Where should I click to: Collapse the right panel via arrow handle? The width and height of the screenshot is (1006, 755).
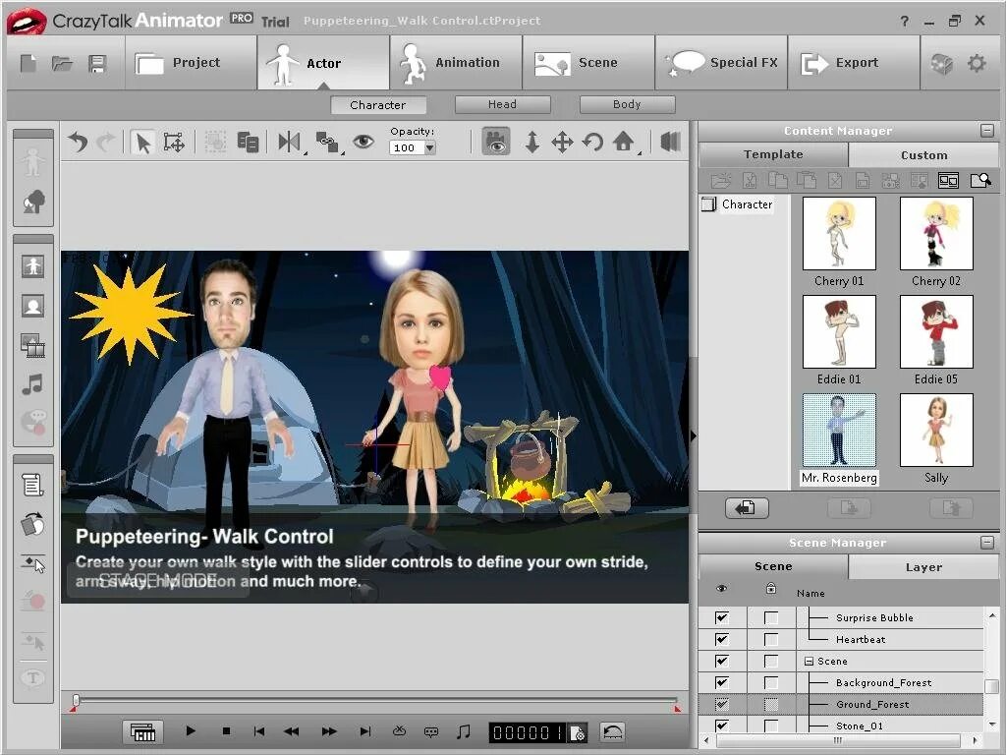tap(693, 436)
